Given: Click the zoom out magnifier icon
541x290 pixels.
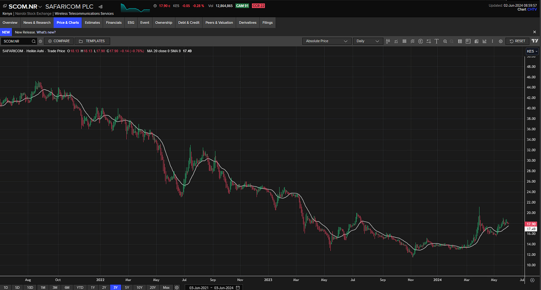Looking at the screenshot, I should coord(451,41).
